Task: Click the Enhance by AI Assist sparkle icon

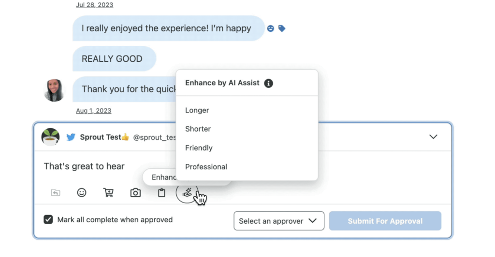Action: pyautogui.click(x=187, y=192)
